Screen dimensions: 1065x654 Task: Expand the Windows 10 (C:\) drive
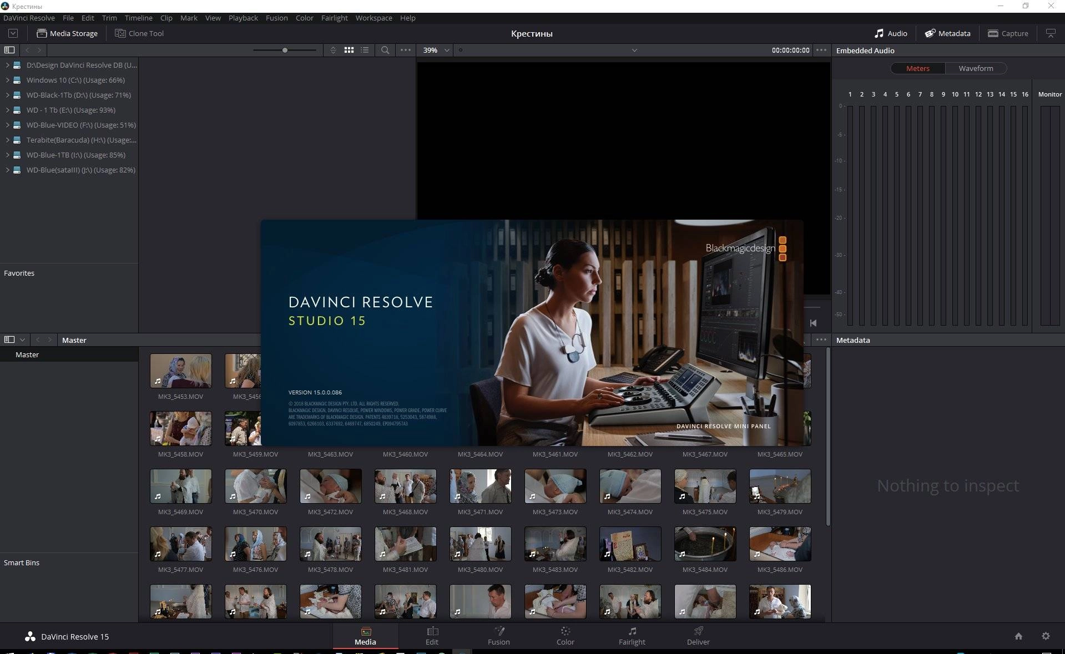[7, 80]
